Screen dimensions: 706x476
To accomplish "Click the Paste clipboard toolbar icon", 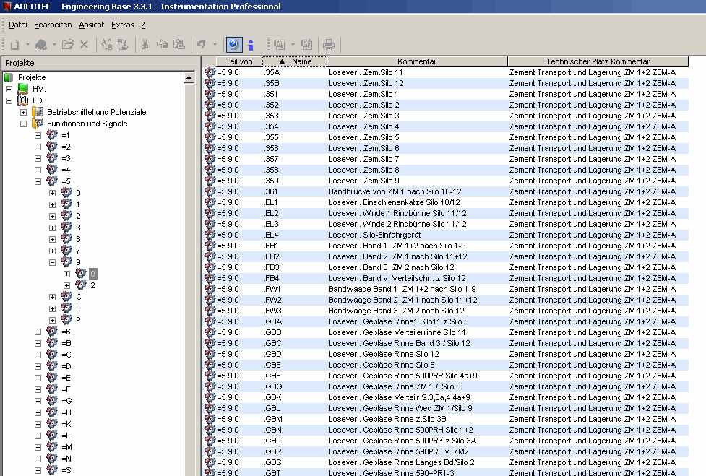I will tap(178, 45).
